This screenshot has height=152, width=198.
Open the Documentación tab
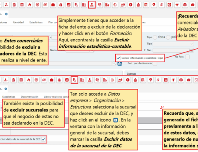30,97
